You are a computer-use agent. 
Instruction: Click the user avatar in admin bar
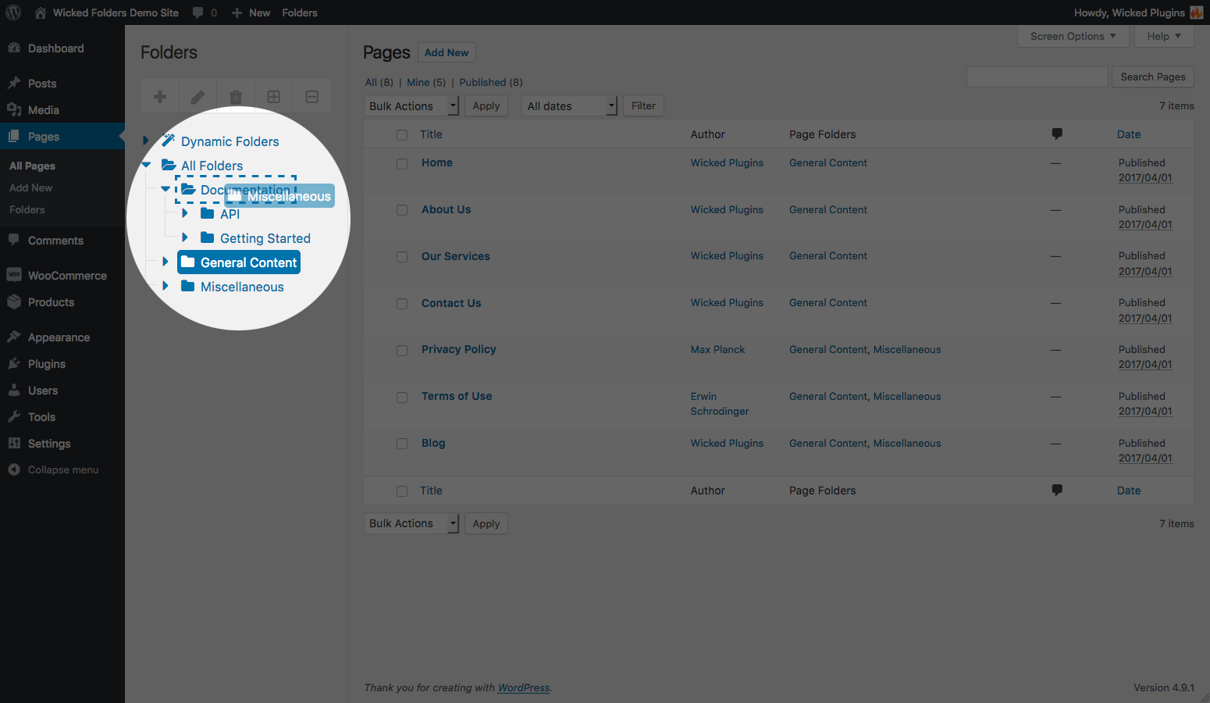click(1196, 12)
